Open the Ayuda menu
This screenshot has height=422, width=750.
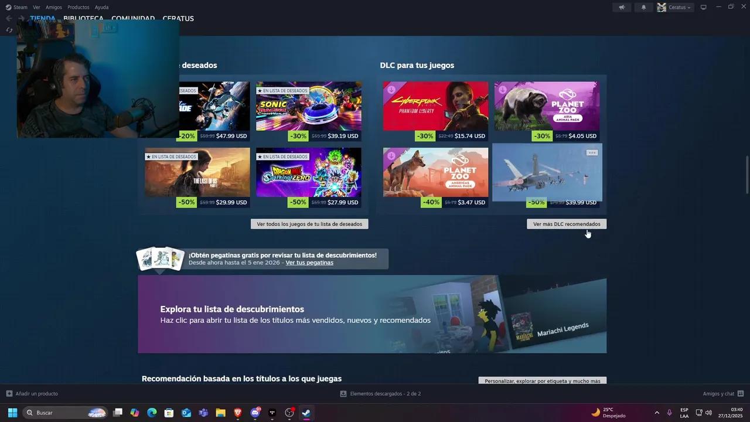point(101,7)
